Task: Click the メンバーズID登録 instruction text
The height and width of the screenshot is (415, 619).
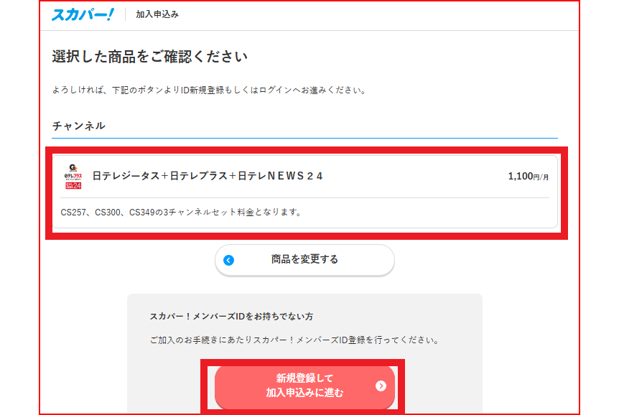Action: point(294,340)
